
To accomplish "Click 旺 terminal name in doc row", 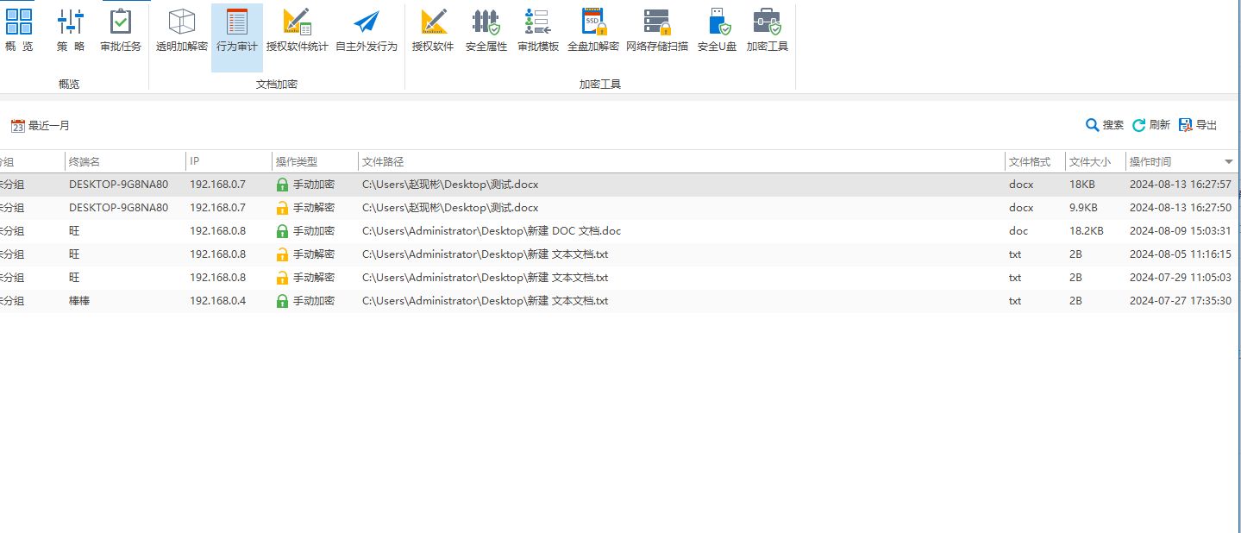I will 74,231.
